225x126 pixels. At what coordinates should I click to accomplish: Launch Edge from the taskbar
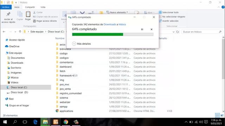click(x=35, y=122)
